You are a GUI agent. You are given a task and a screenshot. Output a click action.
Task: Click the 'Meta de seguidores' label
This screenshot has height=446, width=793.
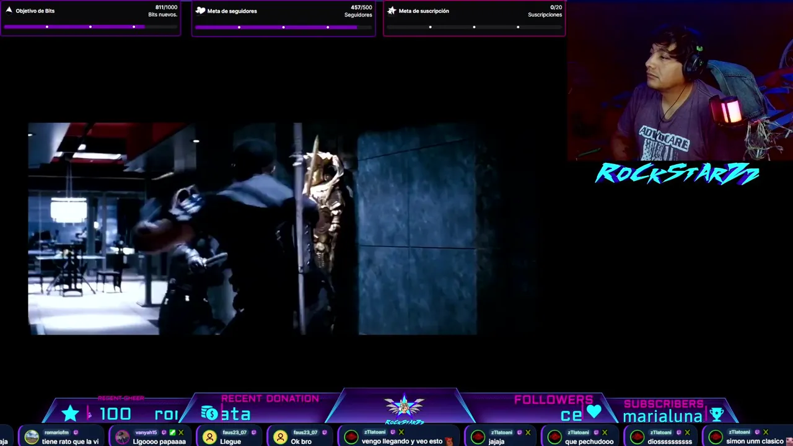[x=232, y=11]
